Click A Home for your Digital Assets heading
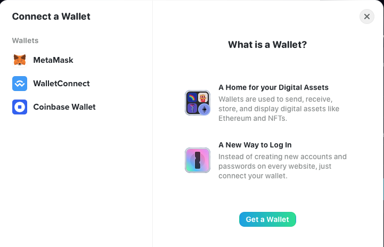This screenshot has width=384, height=247. pos(273,87)
